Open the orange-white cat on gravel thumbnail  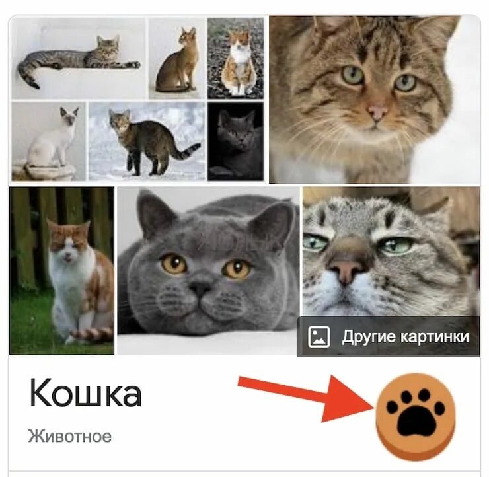[x=236, y=58]
